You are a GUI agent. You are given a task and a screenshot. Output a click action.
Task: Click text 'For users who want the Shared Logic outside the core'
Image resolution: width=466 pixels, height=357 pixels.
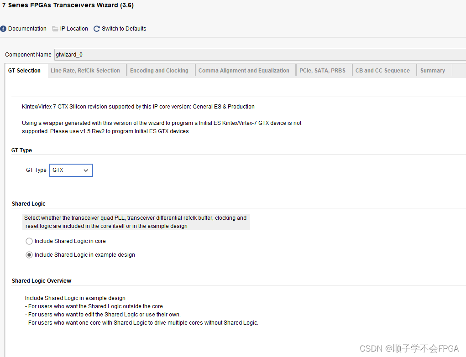[x=94, y=306]
